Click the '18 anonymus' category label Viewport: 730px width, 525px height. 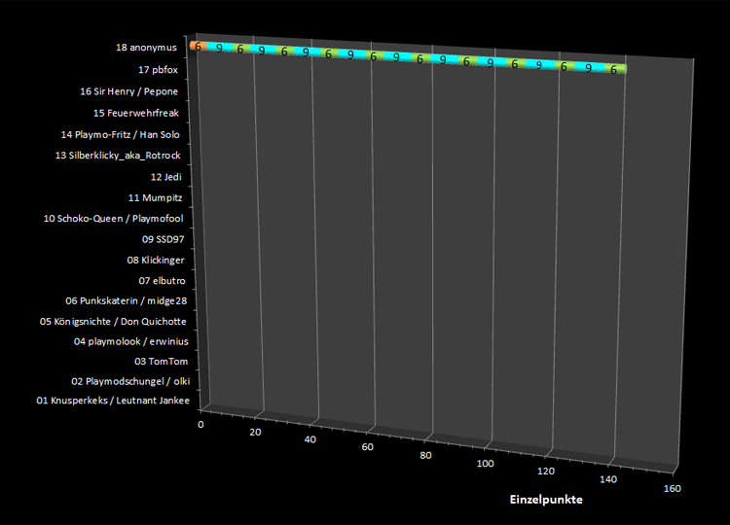(146, 47)
